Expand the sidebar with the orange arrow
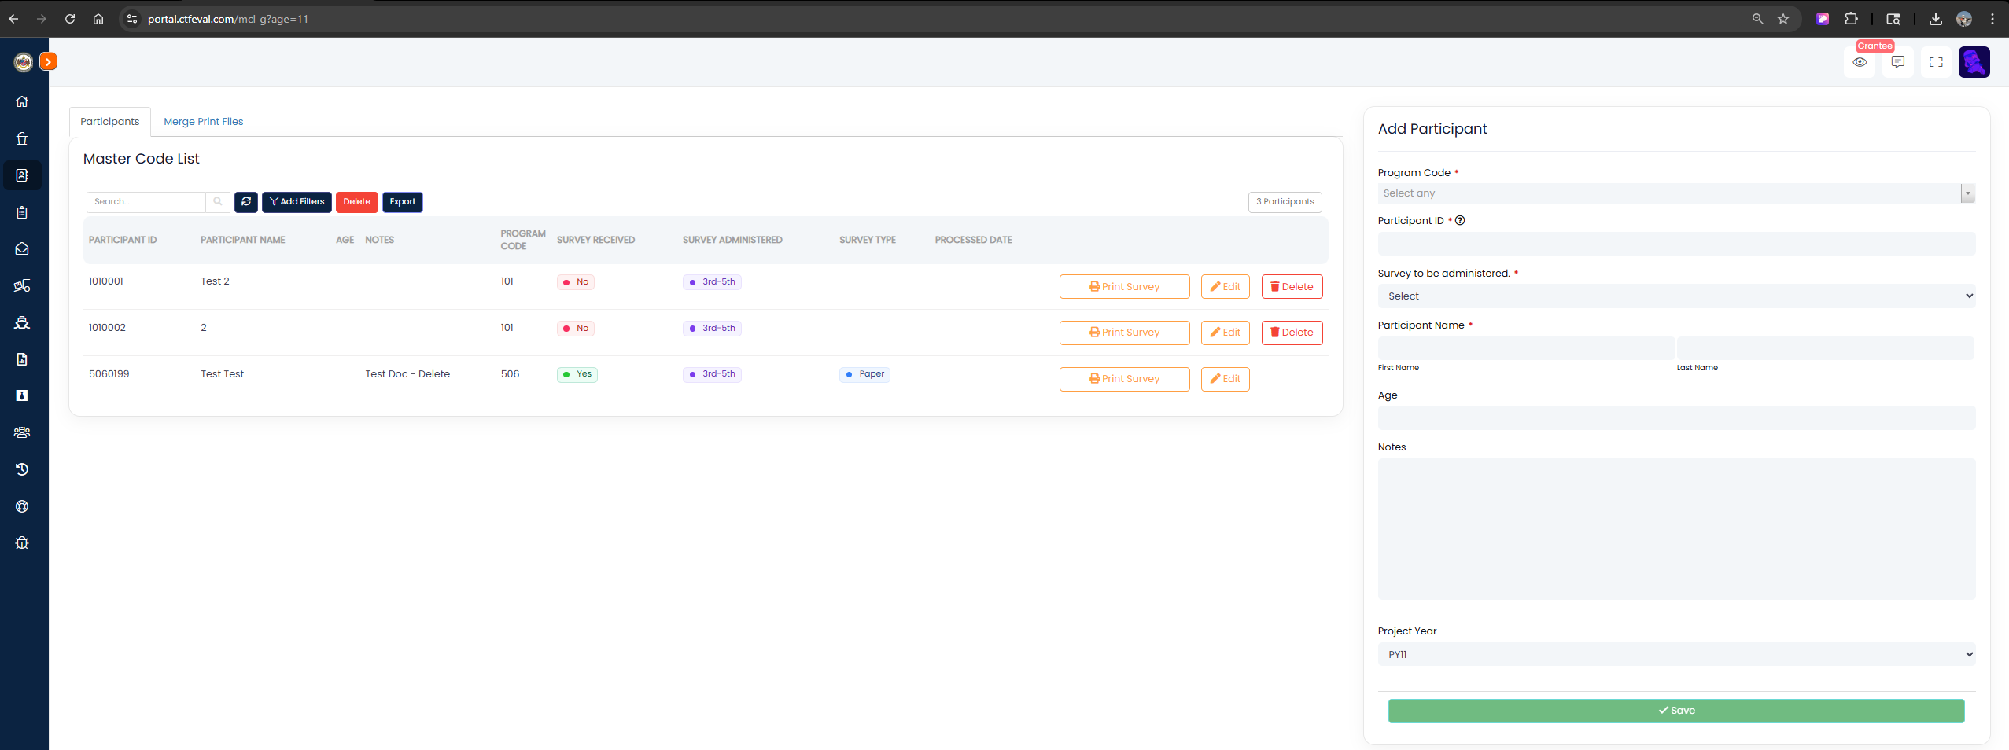Image resolution: width=2009 pixels, height=750 pixels. pyautogui.click(x=48, y=61)
